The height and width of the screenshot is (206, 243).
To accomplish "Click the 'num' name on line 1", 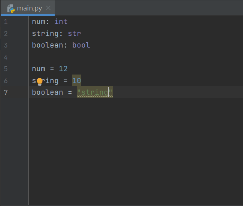I will tap(39, 22).
